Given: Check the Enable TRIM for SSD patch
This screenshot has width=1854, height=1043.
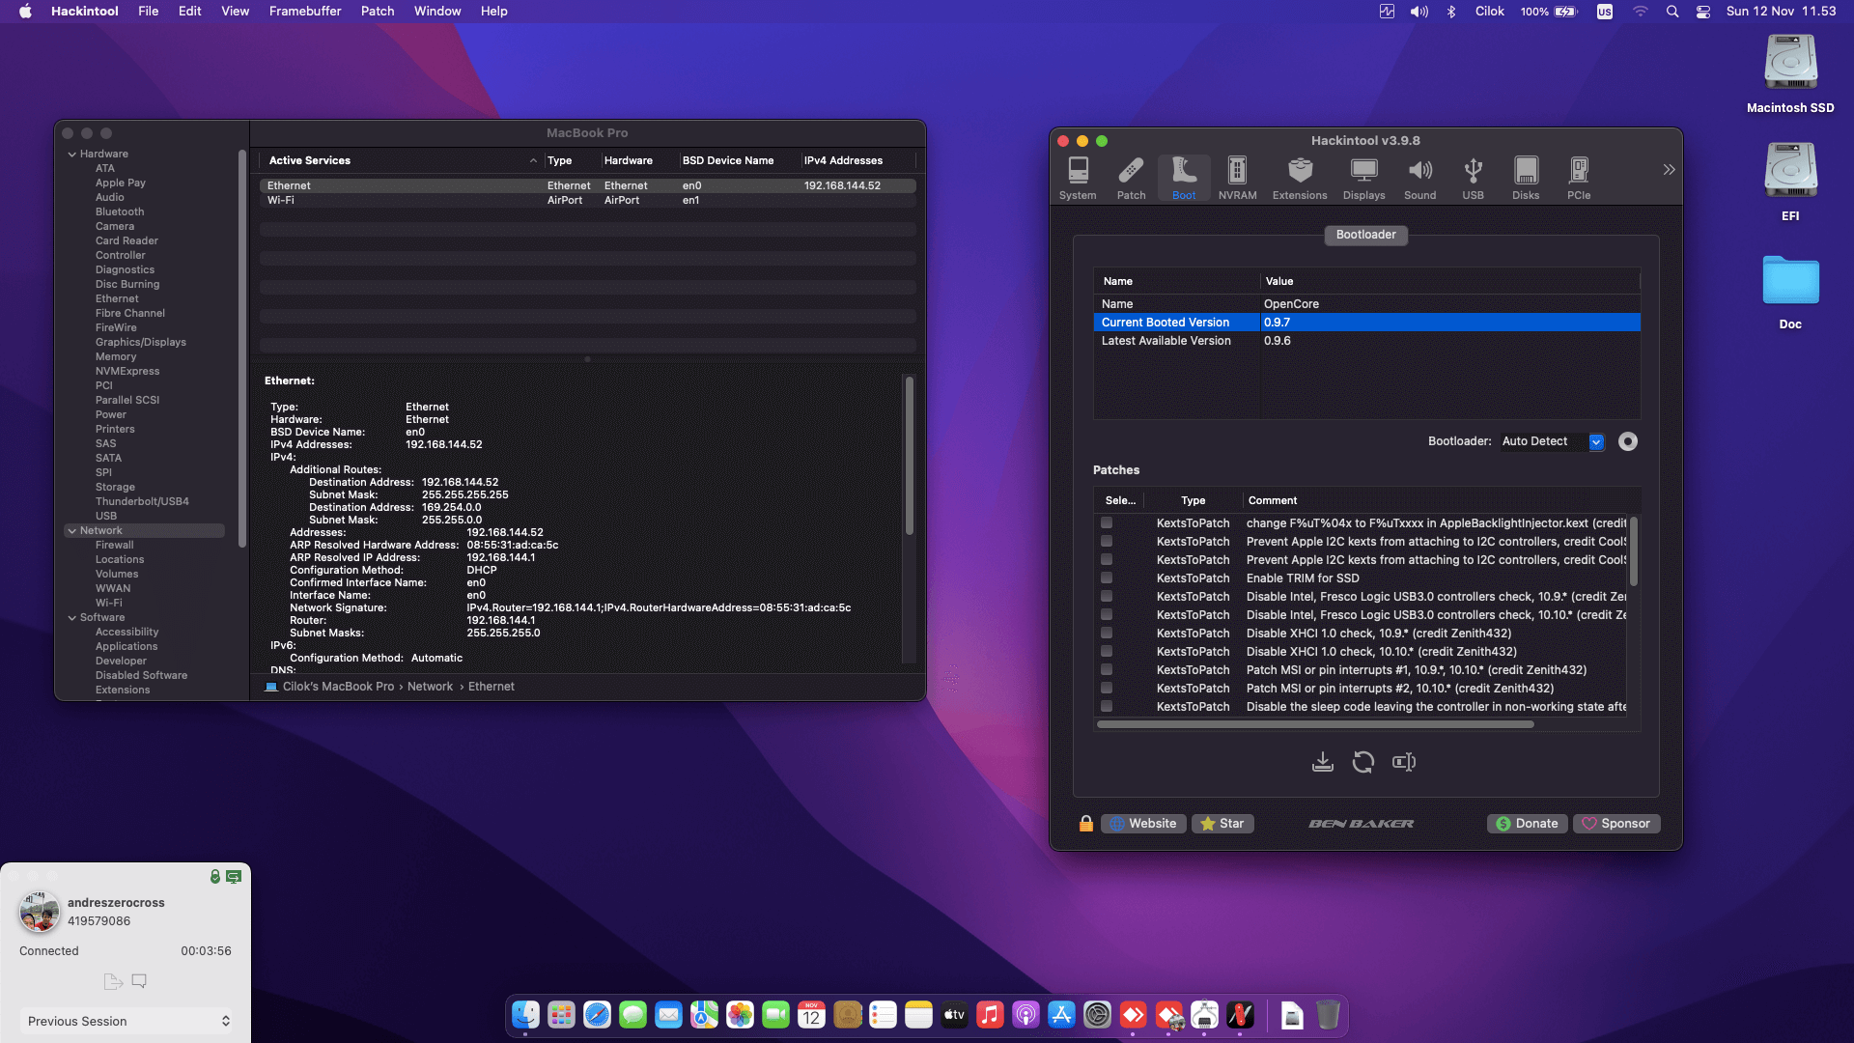Looking at the screenshot, I should click(x=1107, y=578).
